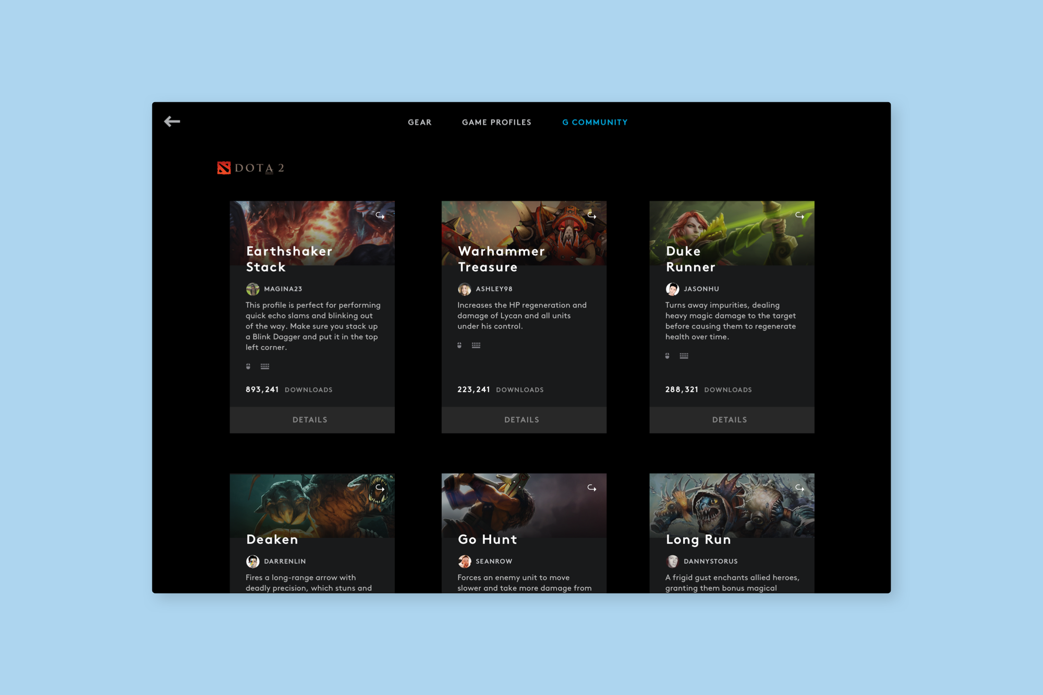Viewport: 1043px width, 695px height.
Task: Click the DANNYSTORUS avatar
Action: click(x=672, y=562)
